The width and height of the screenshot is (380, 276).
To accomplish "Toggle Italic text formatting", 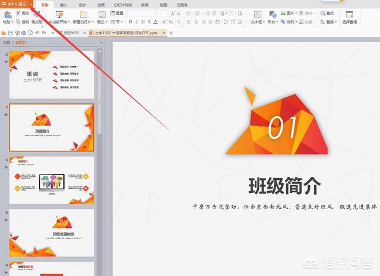I will click(136, 22).
